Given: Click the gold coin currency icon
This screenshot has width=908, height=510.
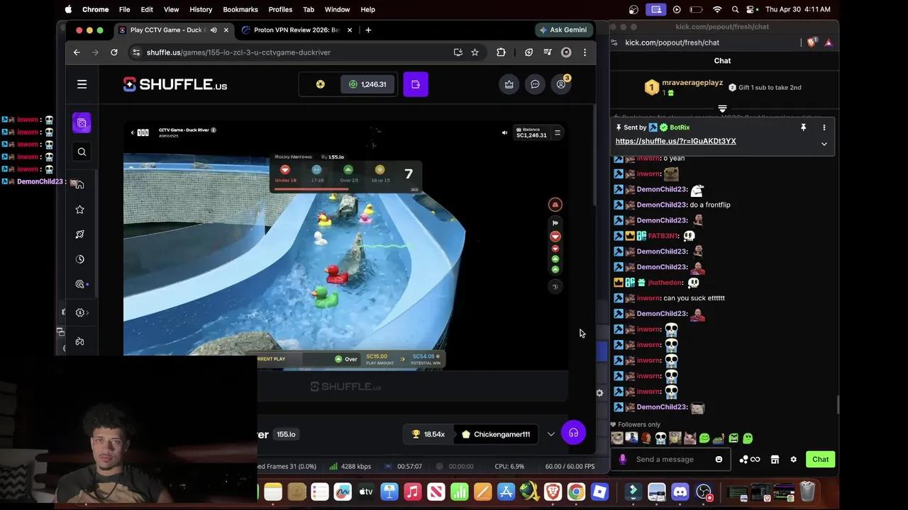Looking at the screenshot, I should pos(321,84).
